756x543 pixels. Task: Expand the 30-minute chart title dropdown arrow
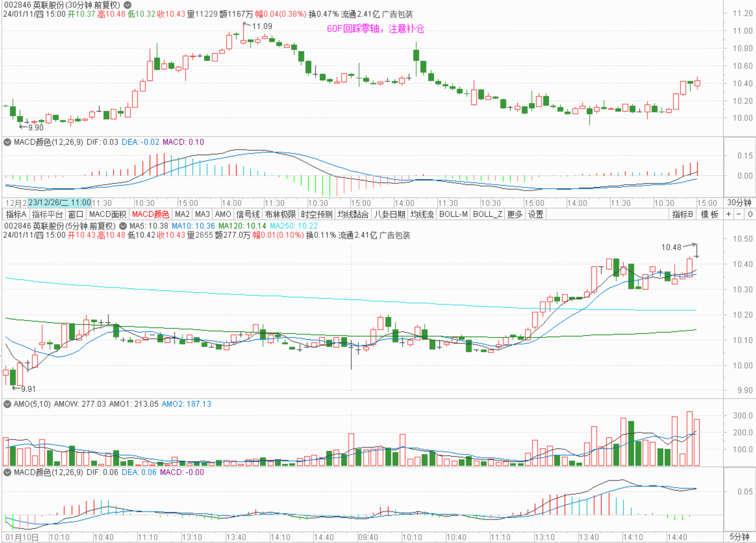(x=128, y=5)
